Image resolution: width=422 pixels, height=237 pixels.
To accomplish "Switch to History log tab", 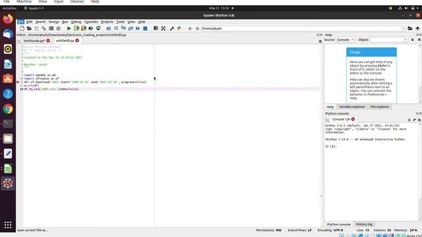I will point(364,224).
